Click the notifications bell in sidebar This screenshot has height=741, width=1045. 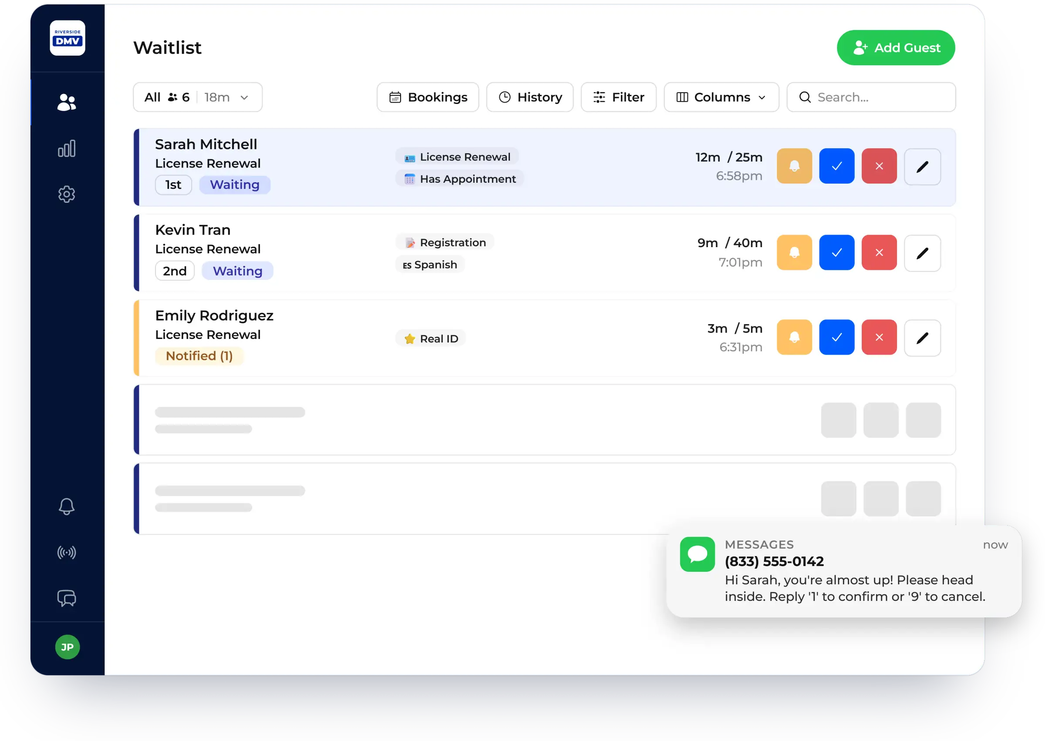(67, 506)
